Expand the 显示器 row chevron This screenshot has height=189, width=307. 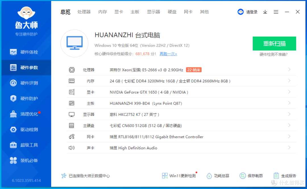pos(289,114)
